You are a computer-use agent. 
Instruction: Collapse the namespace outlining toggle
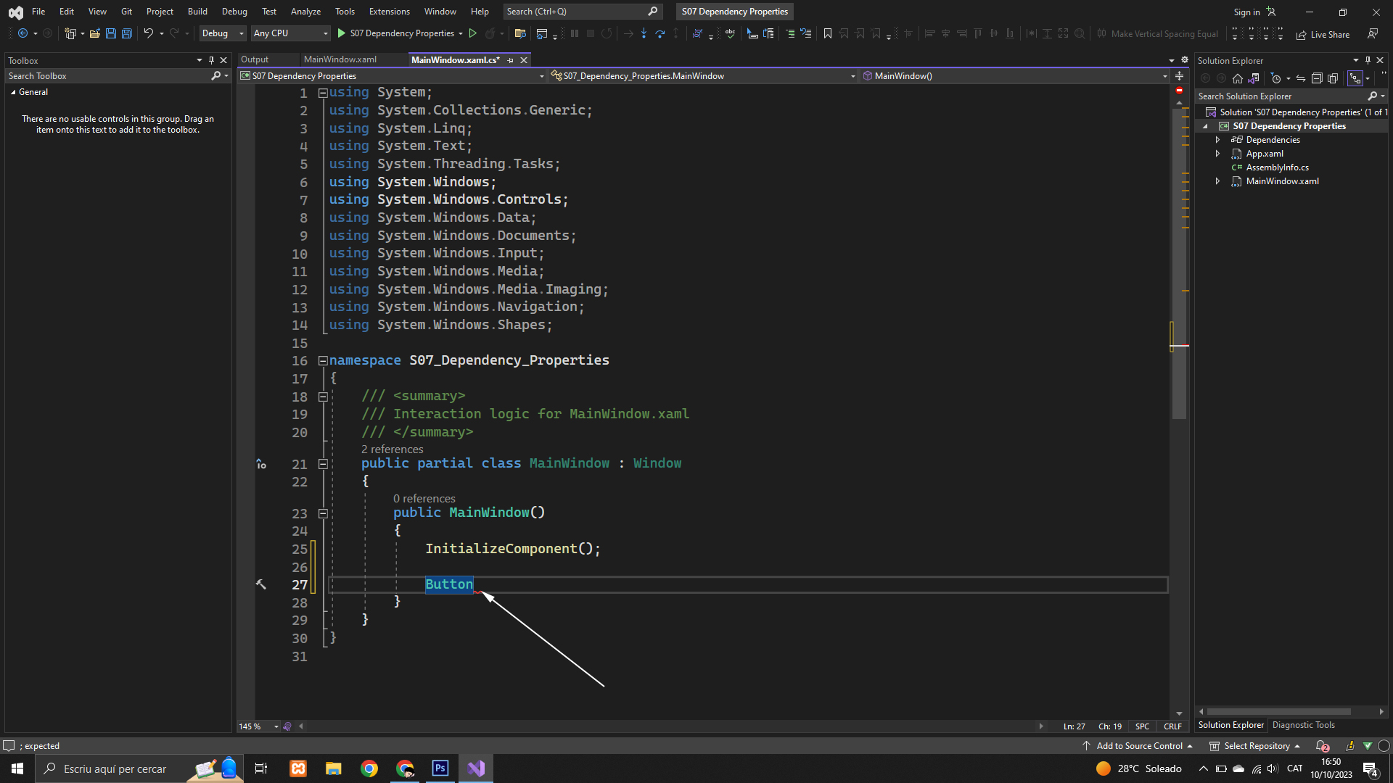point(323,361)
